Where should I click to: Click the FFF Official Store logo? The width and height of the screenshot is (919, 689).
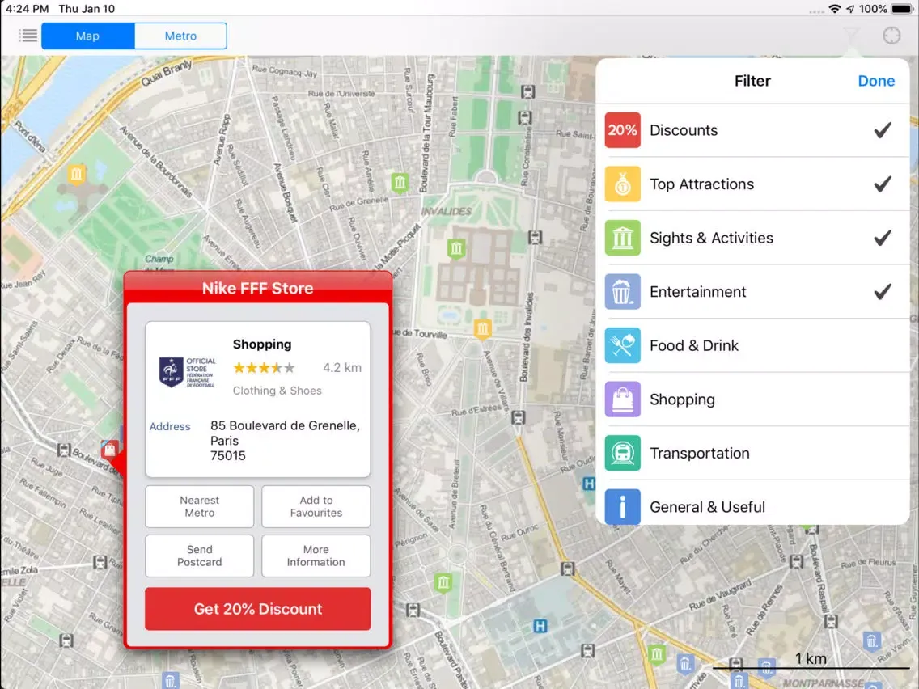point(188,372)
